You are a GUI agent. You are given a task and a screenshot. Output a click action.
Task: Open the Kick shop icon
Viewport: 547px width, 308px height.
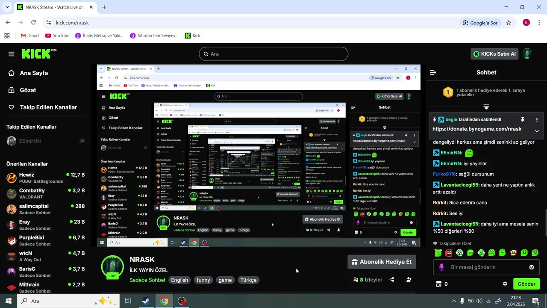438,284
